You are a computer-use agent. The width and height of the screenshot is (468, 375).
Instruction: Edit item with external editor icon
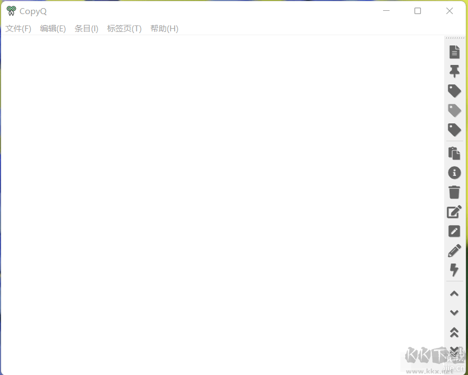pyautogui.click(x=454, y=231)
